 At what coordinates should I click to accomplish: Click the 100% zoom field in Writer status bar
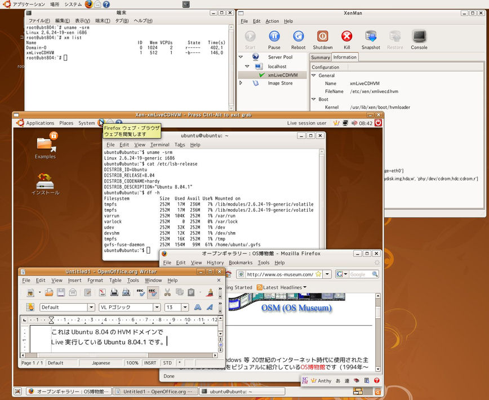coord(132,363)
